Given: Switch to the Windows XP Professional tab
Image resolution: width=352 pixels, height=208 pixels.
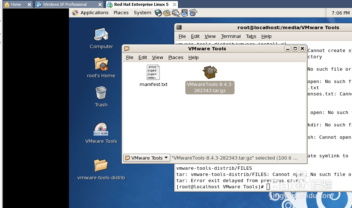Looking at the screenshot, I should 65,4.
